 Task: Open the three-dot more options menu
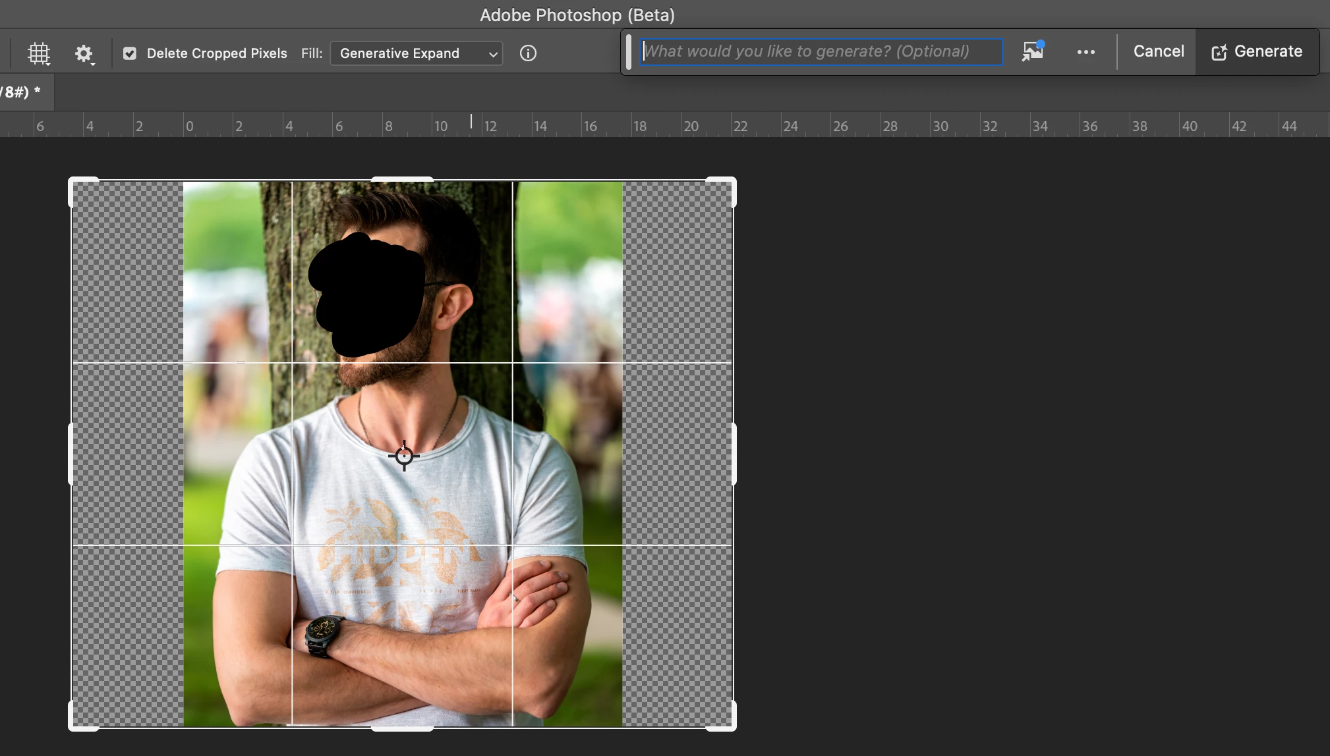point(1085,51)
